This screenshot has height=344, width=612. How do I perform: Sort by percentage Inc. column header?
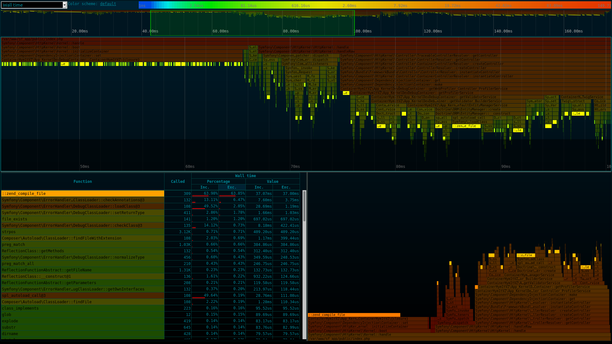(x=205, y=187)
